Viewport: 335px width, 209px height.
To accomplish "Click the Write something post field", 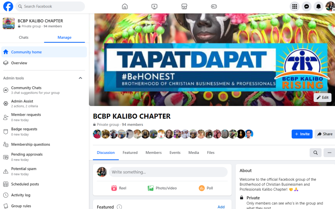I will (x=168, y=172).
